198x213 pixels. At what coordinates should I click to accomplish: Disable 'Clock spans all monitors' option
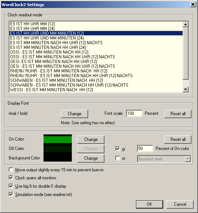pyautogui.click(x=11, y=177)
